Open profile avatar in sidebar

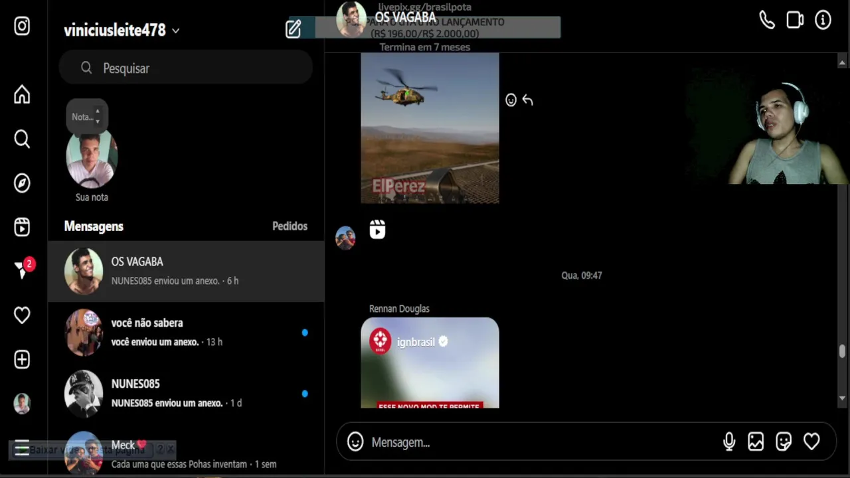(x=22, y=403)
